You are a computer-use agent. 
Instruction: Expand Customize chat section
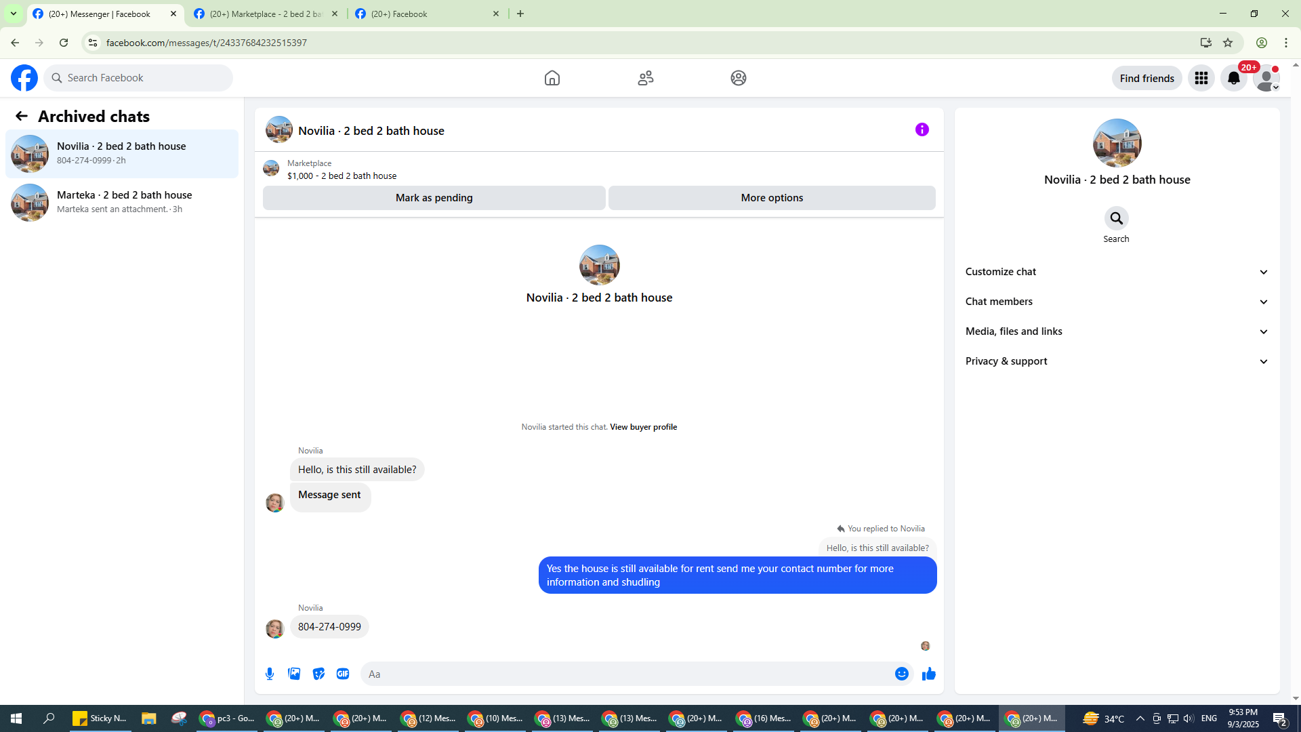[x=1117, y=272]
